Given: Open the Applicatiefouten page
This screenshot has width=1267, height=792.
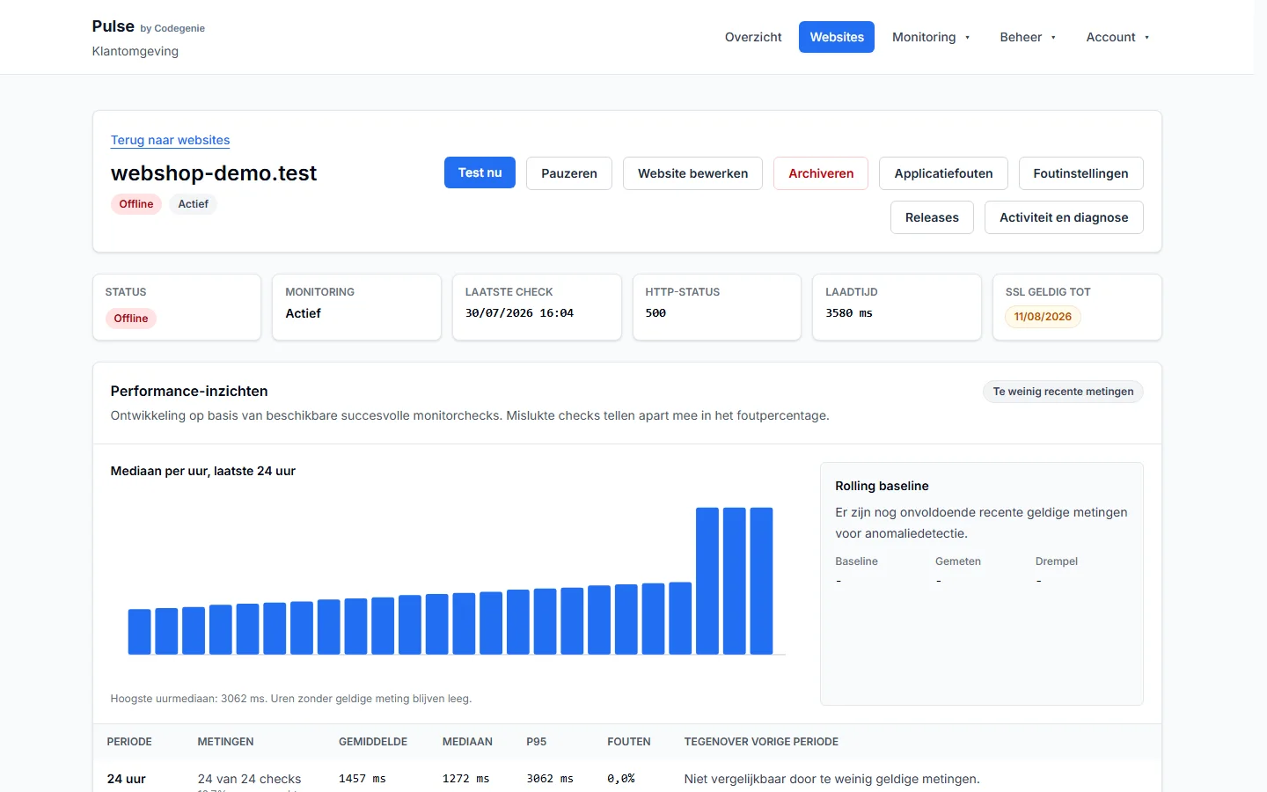Looking at the screenshot, I should (x=943, y=173).
